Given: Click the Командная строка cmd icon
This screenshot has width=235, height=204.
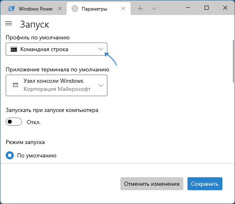Looking at the screenshot, I should (x=14, y=49).
